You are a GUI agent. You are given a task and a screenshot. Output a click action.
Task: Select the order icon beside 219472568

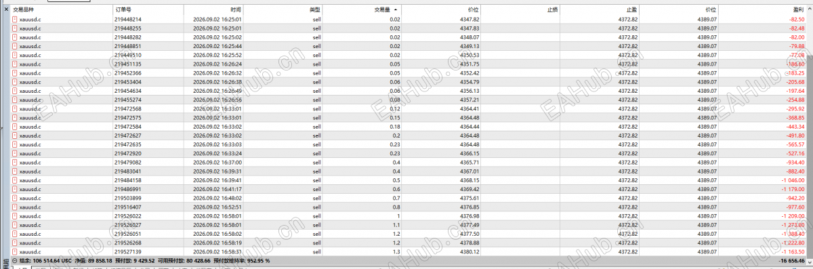point(15,108)
